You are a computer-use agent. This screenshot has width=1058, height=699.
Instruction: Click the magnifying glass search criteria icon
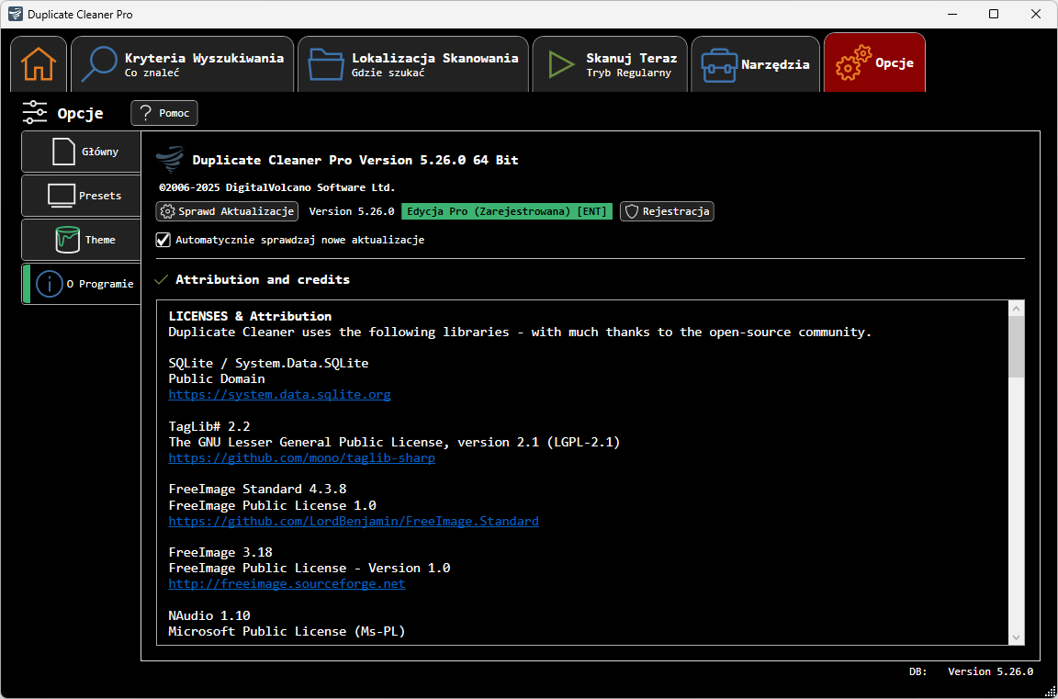coord(99,65)
